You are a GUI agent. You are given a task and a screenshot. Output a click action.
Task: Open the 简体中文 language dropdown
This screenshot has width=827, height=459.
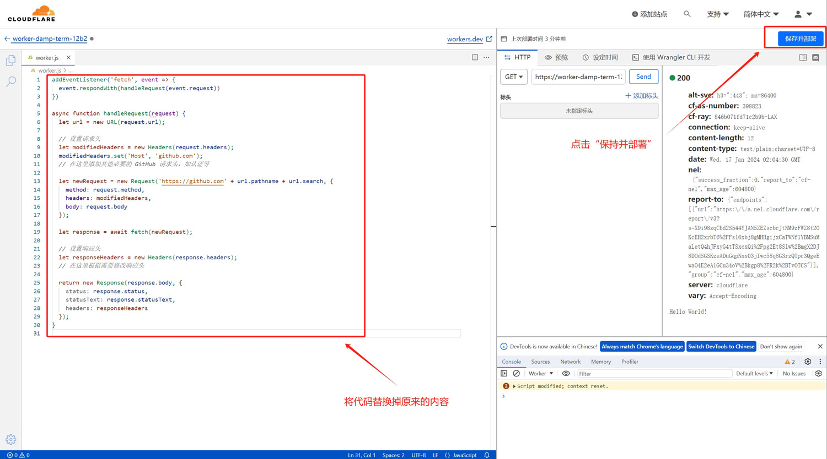tap(761, 14)
